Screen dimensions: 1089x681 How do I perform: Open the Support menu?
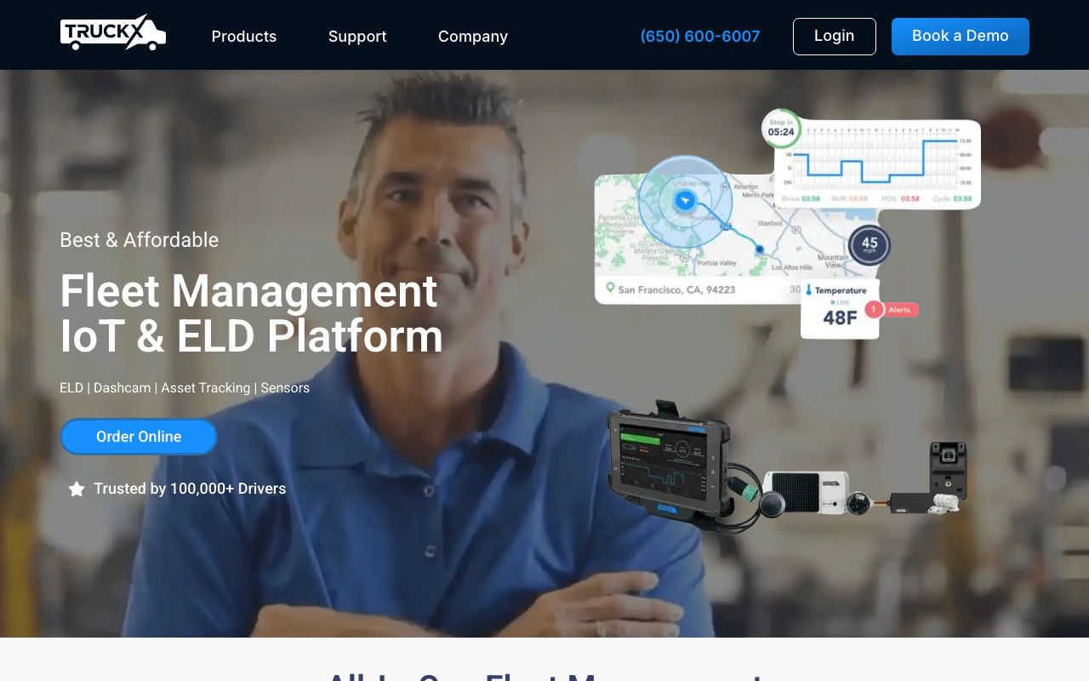357,37
